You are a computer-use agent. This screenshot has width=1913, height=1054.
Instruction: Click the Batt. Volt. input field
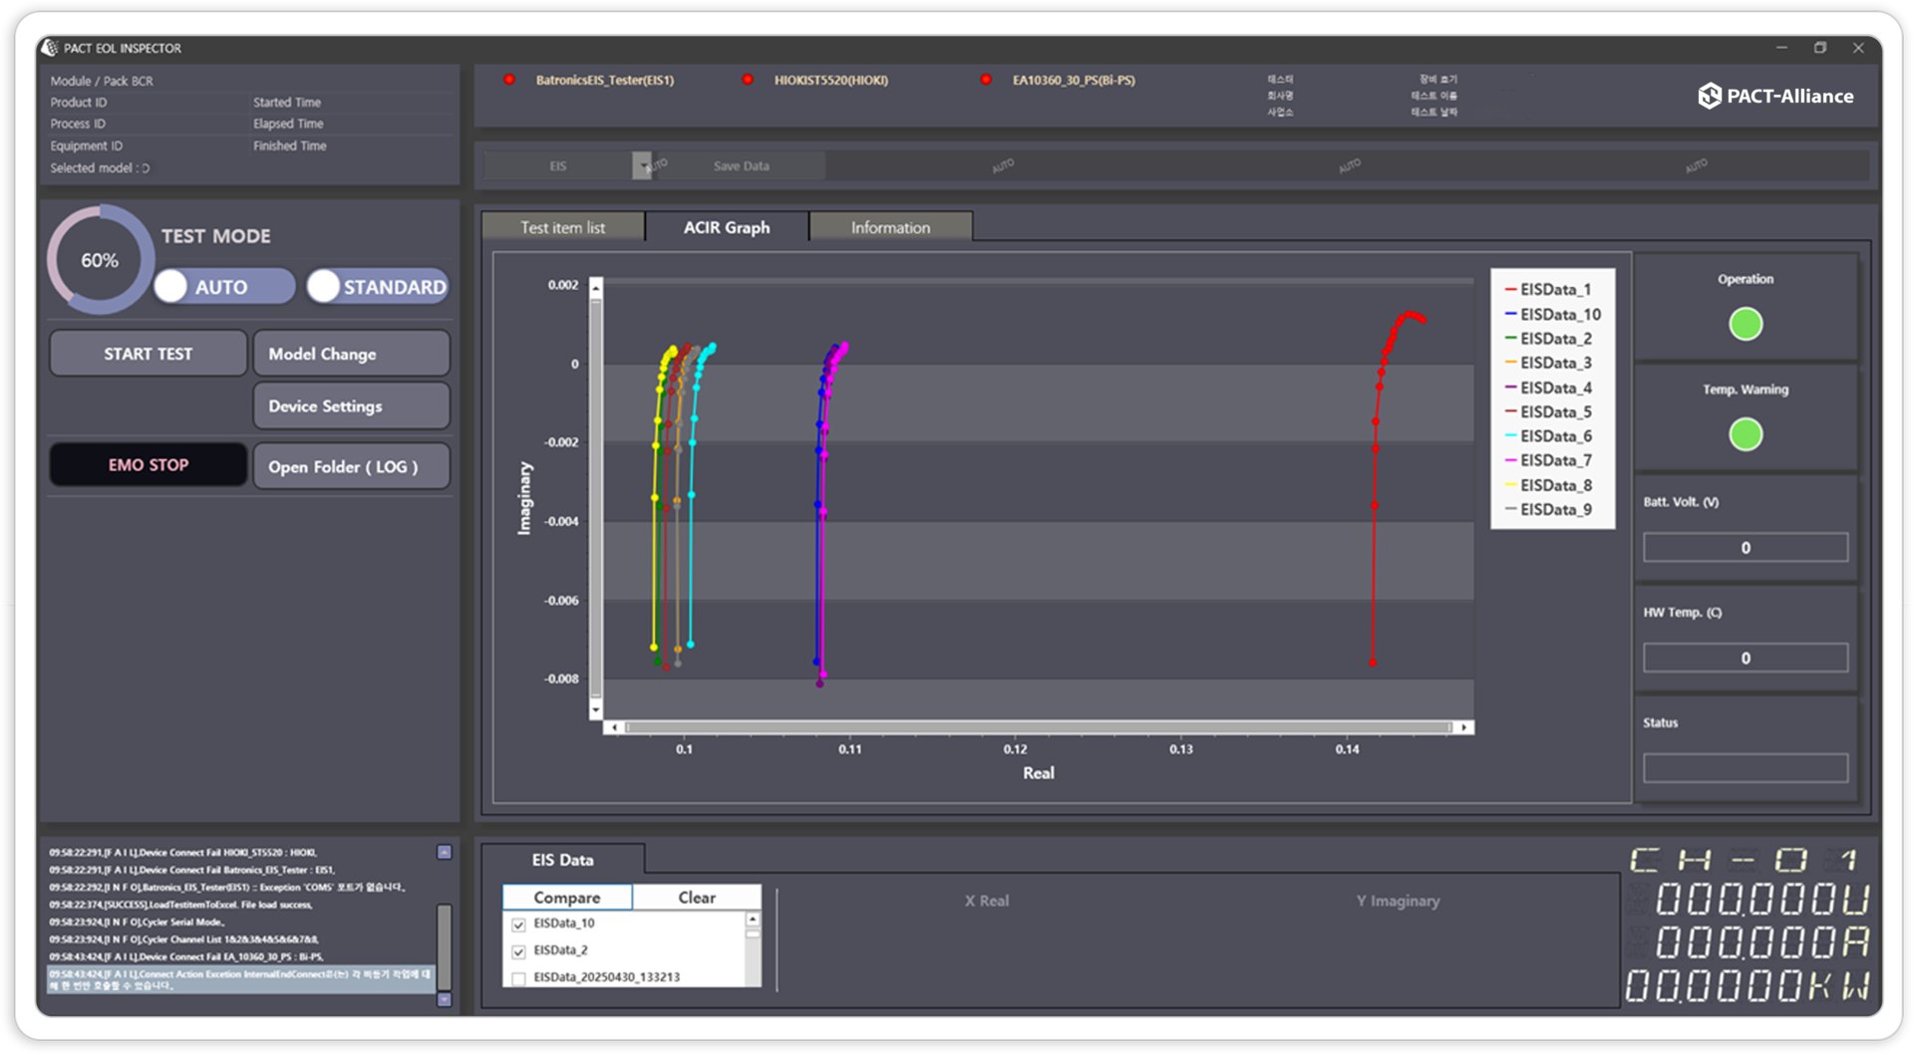1745,548
